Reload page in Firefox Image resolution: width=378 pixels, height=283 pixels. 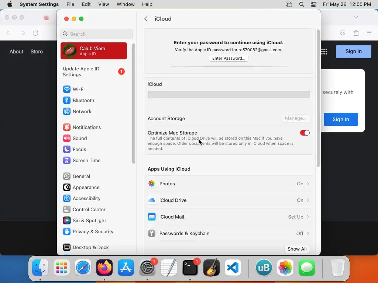tap(35, 33)
